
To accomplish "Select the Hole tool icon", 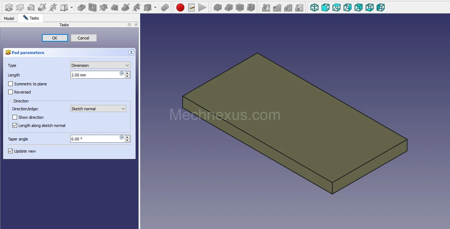I will [x=92, y=7].
